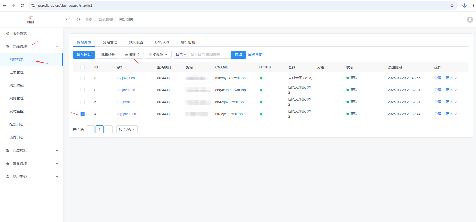Open the 高级搜索 link
This screenshot has height=222, width=476.
pyautogui.click(x=255, y=55)
